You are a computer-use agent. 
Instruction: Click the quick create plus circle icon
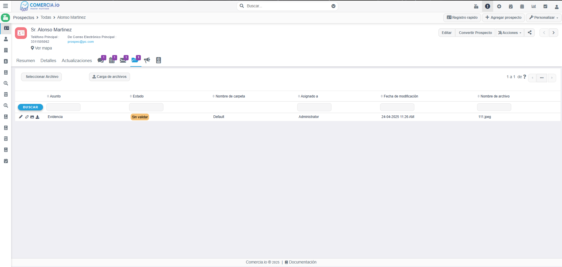[499, 6]
